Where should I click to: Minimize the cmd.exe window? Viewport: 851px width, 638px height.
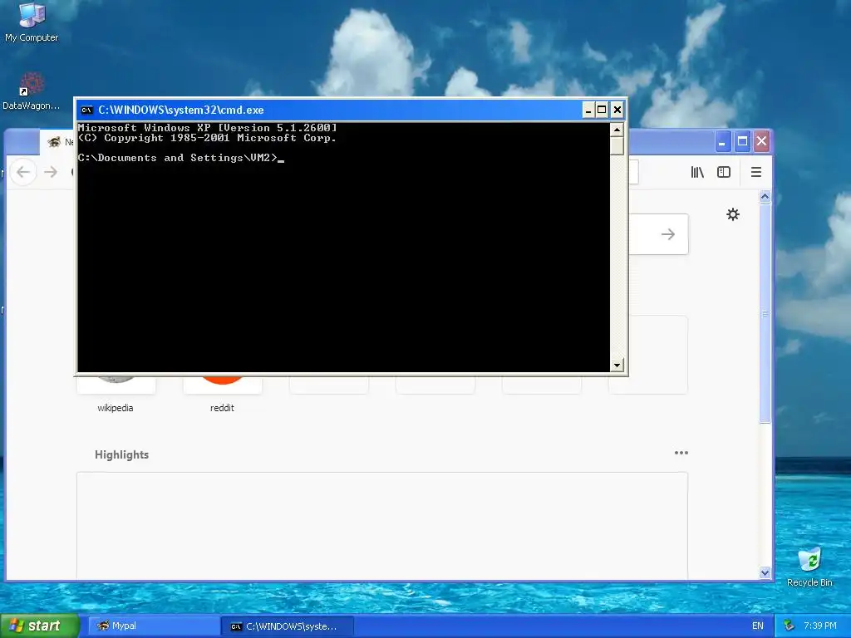[x=588, y=110]
